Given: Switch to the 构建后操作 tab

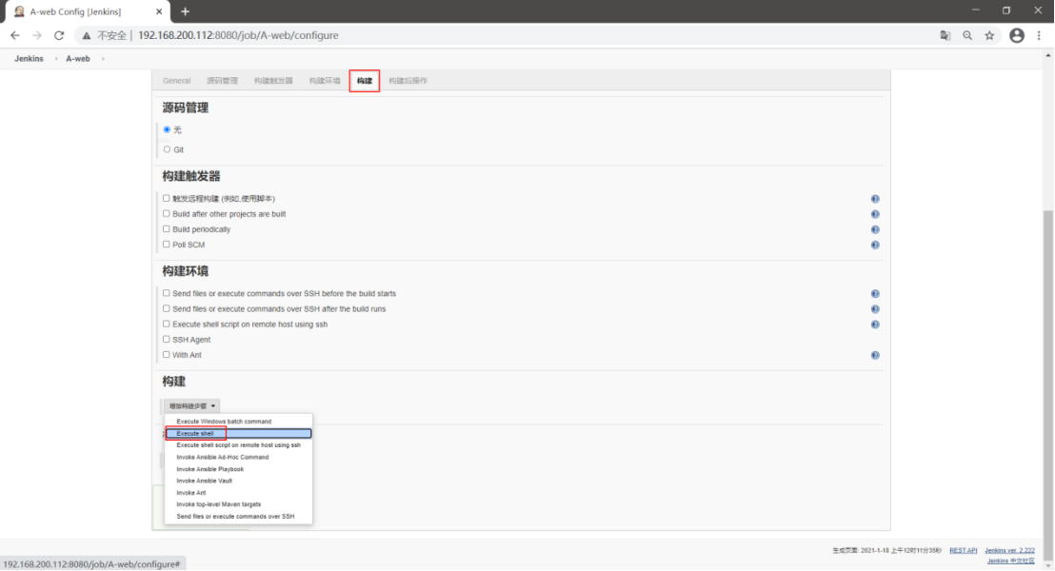Looking at the screenshot, I should (x=408, y=81).
